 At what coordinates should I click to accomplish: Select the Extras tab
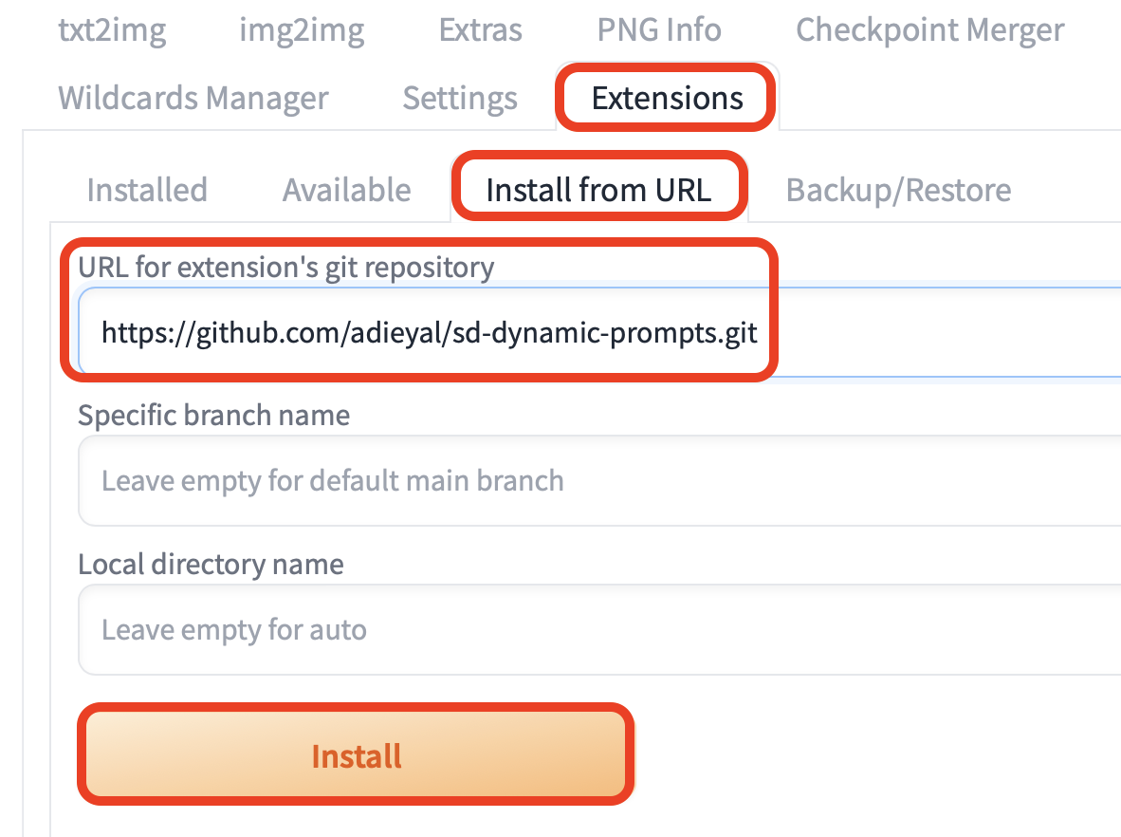pyautogui.click(x=480, y=30)
